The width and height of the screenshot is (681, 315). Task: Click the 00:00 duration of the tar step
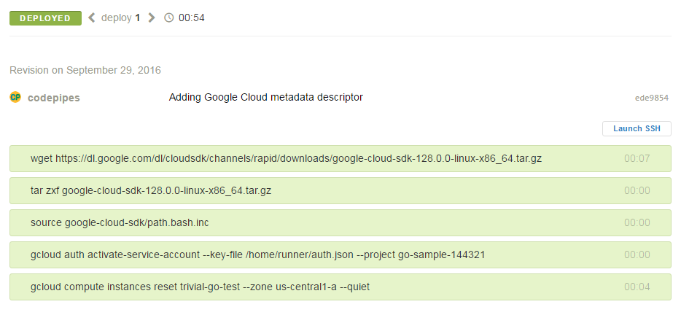[637, 191]
